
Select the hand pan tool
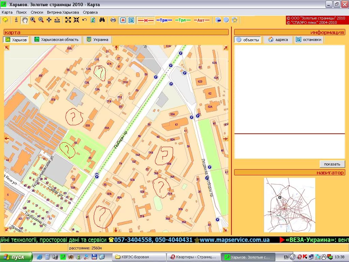(25, 20)
